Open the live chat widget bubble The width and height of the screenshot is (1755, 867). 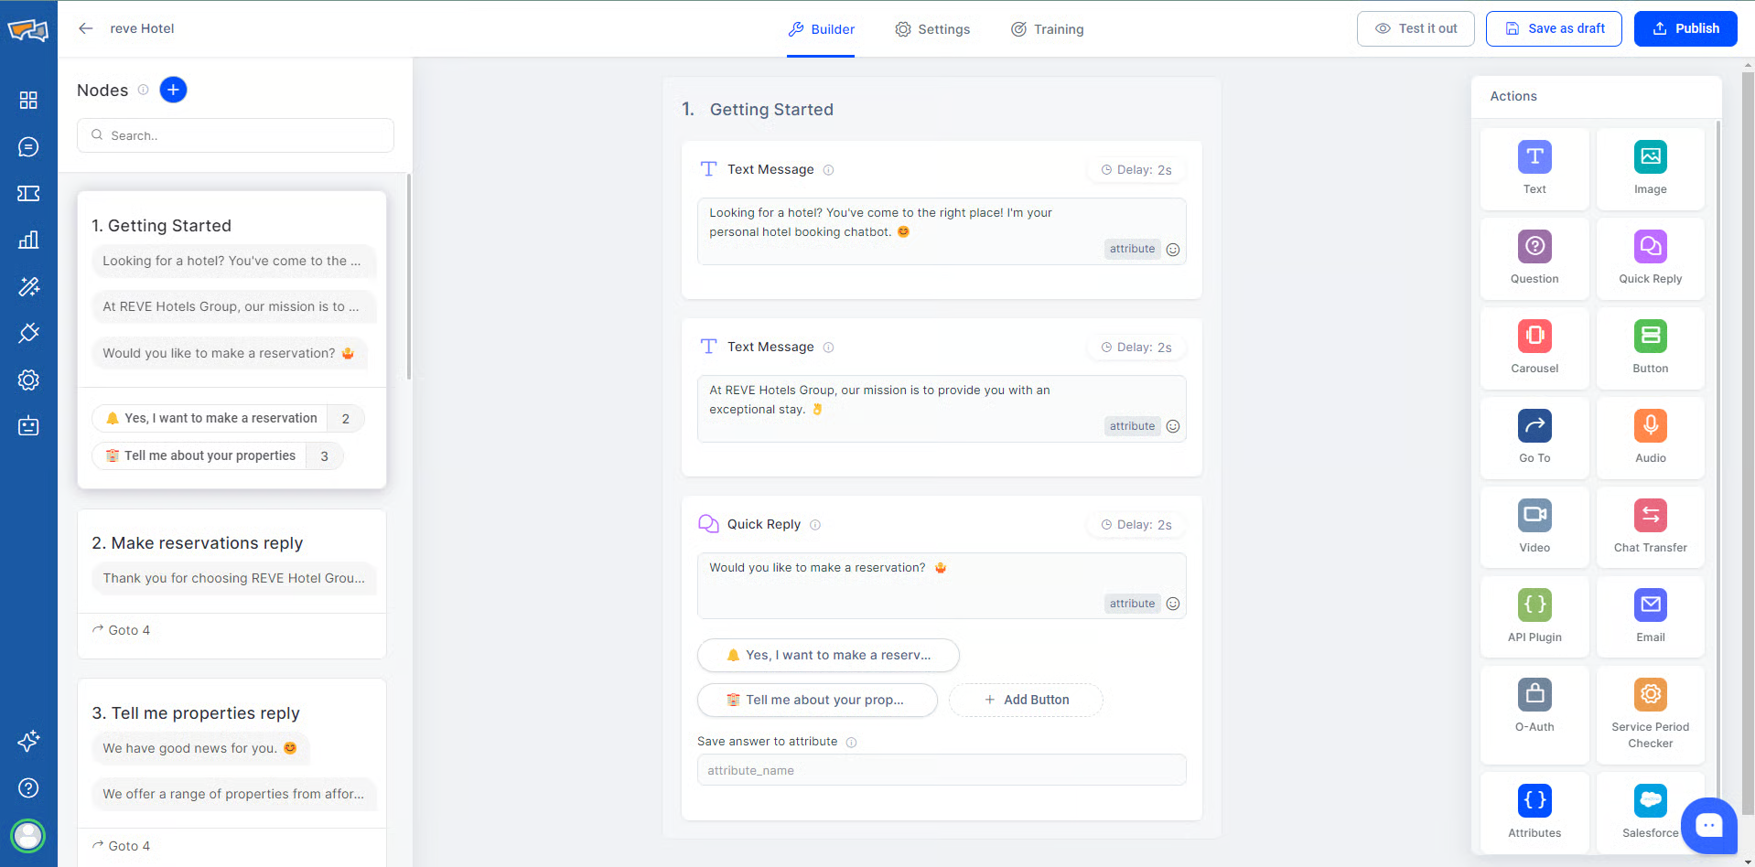coord(1708,826)
